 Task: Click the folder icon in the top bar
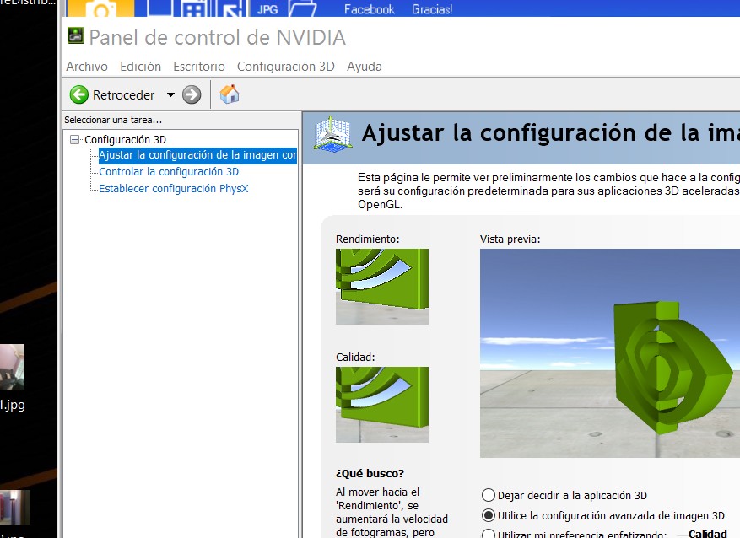[302, 9]
